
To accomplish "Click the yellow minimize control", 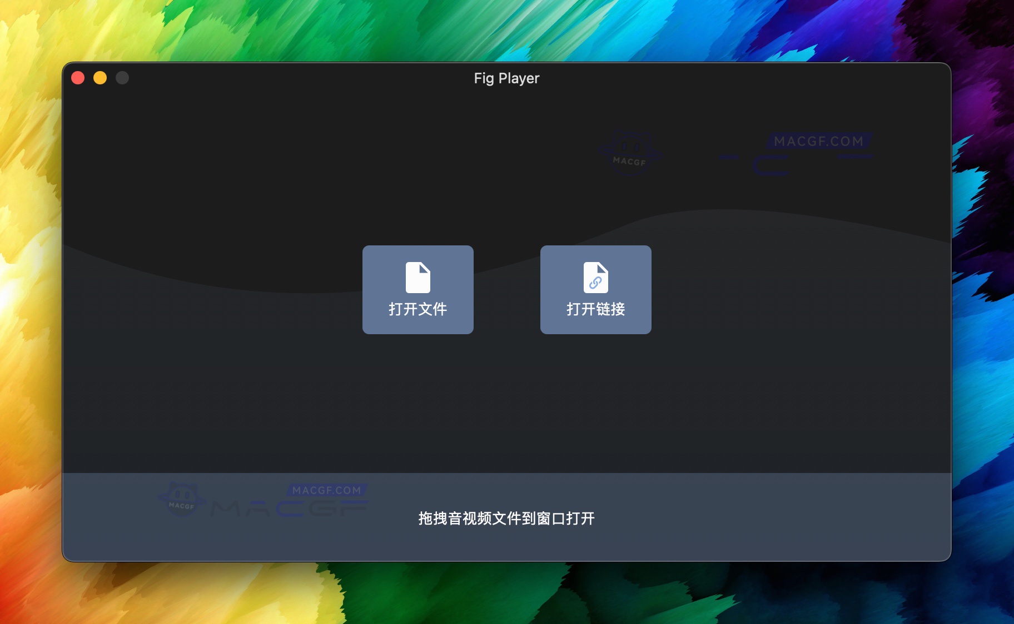I will [x=100, y=78].
